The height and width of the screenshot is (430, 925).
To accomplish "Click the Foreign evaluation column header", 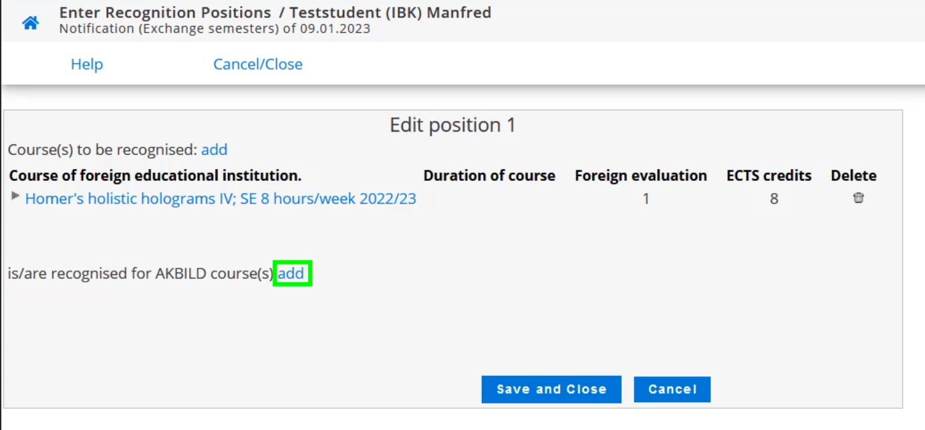I will pyautogui.click(x=640, y=176).
